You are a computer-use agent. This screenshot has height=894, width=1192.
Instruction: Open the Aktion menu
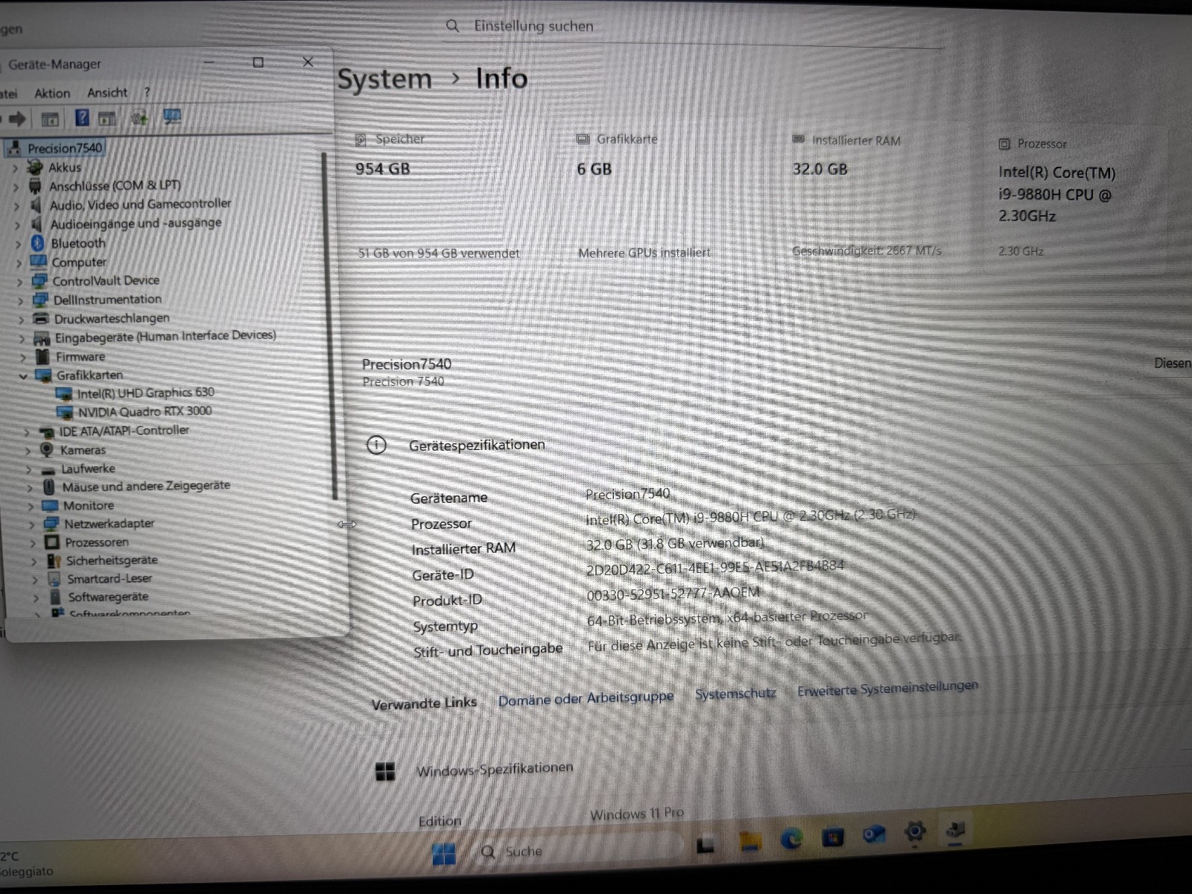click(x=52, y=93)
